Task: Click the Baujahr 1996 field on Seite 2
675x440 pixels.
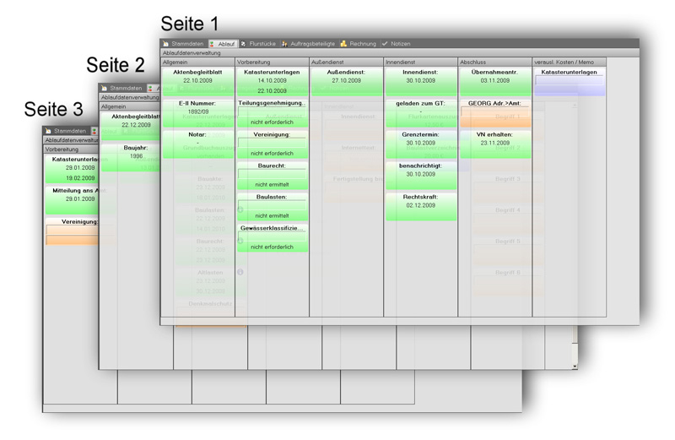Action: [136, 156]
